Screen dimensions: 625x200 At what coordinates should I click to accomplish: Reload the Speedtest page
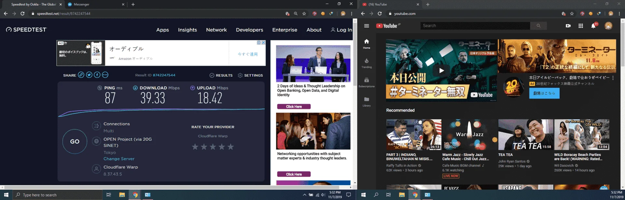pyautogui.click(x=22, y=14)
